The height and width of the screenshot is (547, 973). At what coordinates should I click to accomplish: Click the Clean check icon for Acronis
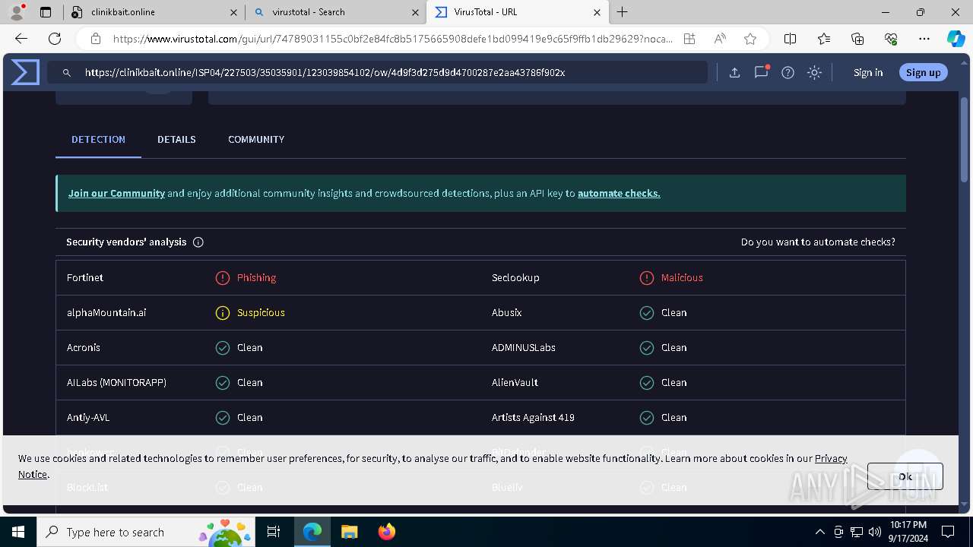click(223, 347)
